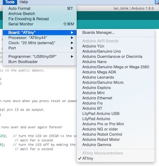159x166 pixels.
Task: Click the window title "Ian_blink | Arduino 1.6.5"
Action: [133, 8]
